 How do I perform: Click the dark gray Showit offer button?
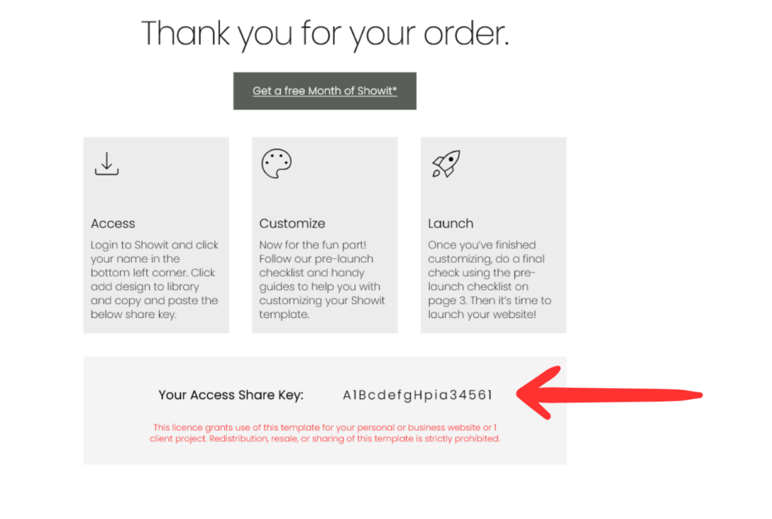tap(324, 91)
